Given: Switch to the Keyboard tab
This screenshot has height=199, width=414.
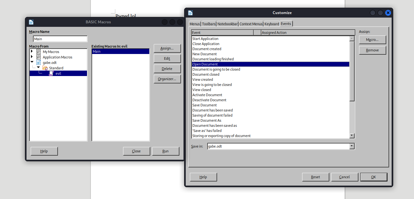Looking at the screenshot, I should tap(272, 24).
